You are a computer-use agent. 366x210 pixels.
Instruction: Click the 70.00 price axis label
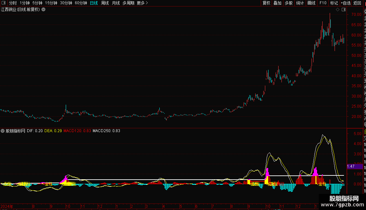click(x=356, y=15)
